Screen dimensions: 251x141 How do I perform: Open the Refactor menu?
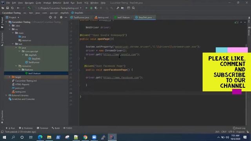[x=57, y=3]
